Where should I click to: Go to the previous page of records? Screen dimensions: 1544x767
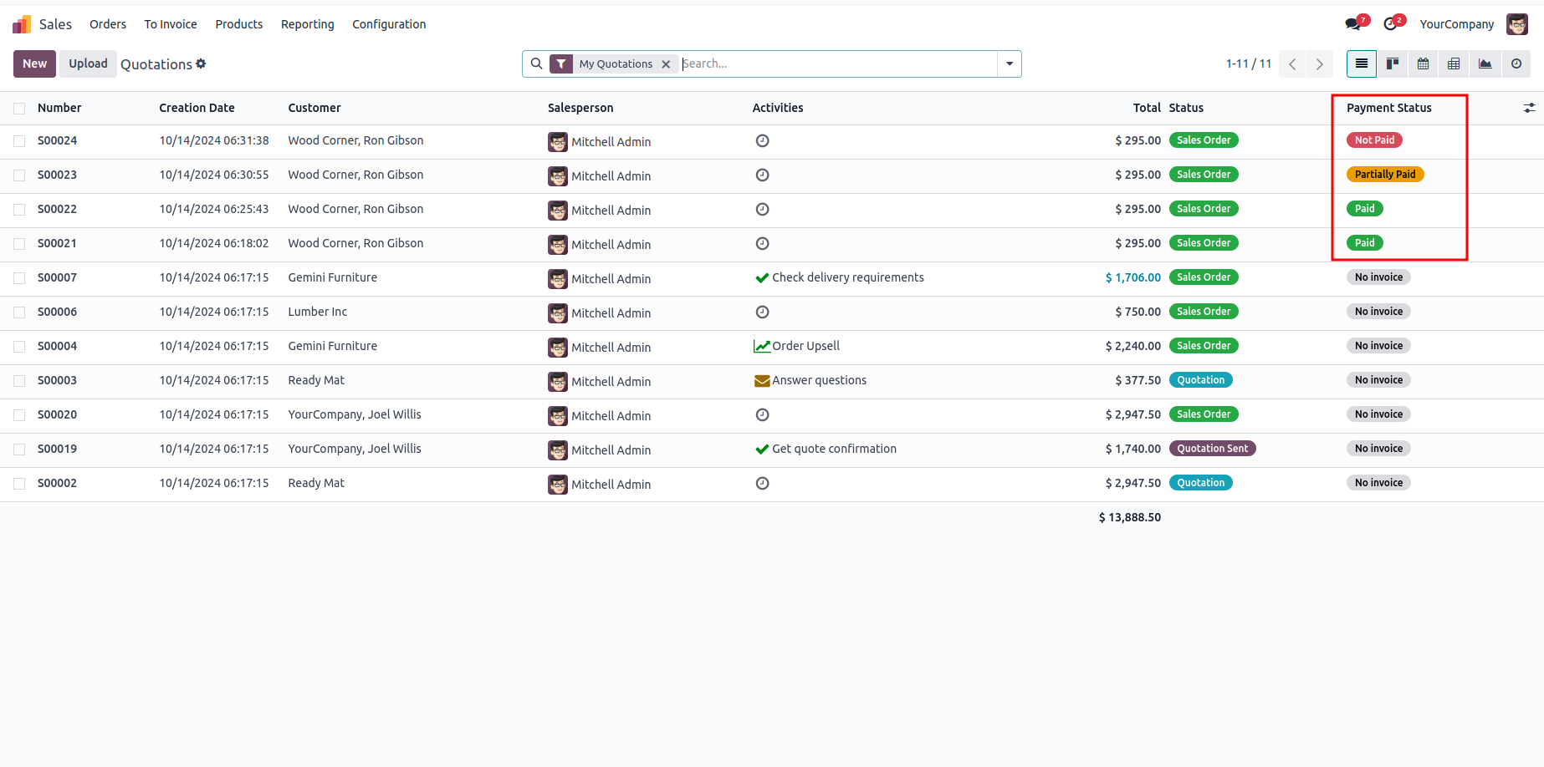coord(1292,64)
